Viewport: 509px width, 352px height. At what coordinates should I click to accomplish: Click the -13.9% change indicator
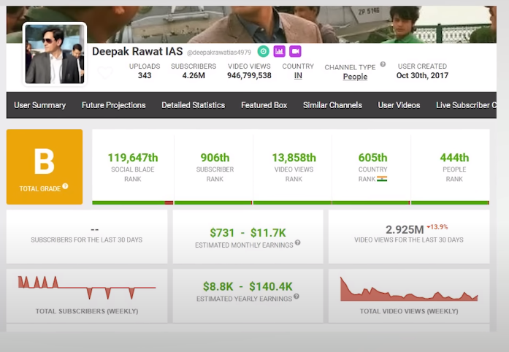[437, 227]
